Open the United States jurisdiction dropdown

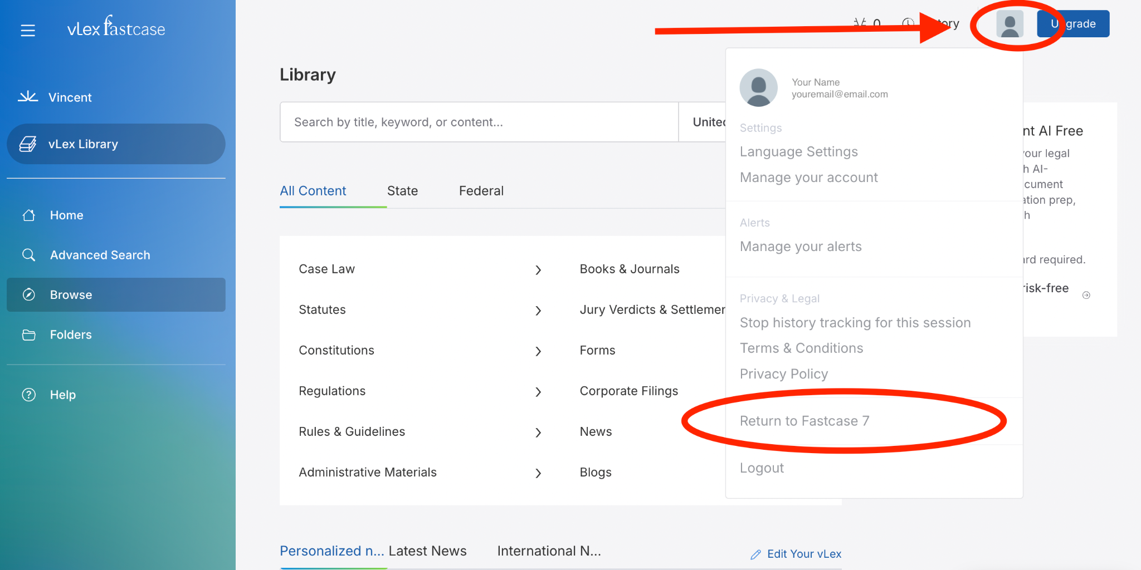(x=703, y=122)
